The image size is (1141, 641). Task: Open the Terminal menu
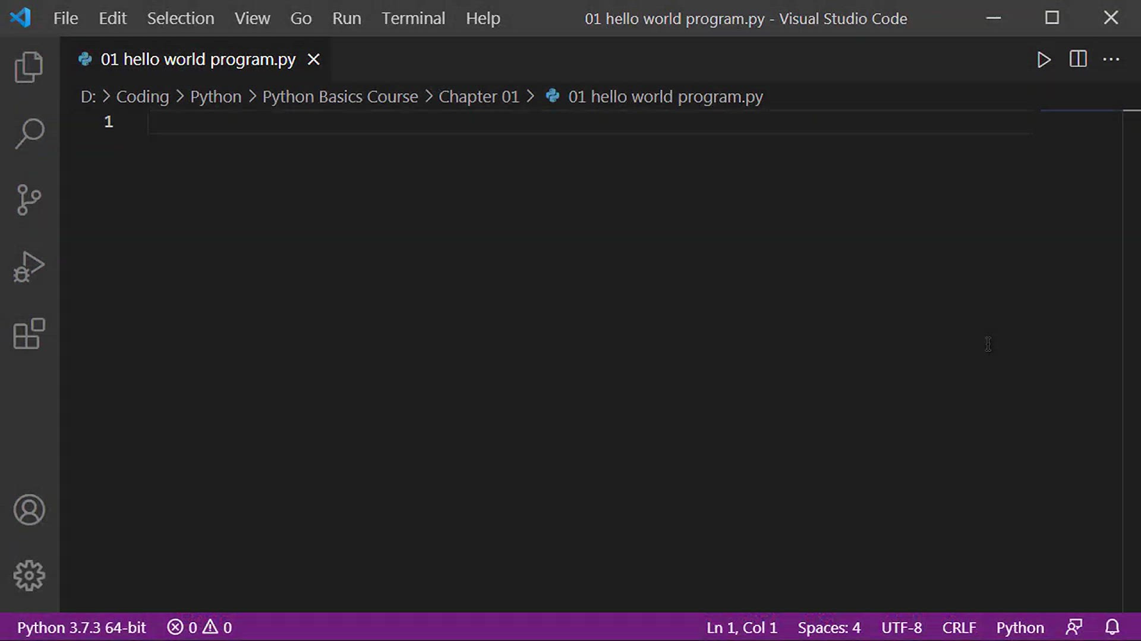(413, 18)
